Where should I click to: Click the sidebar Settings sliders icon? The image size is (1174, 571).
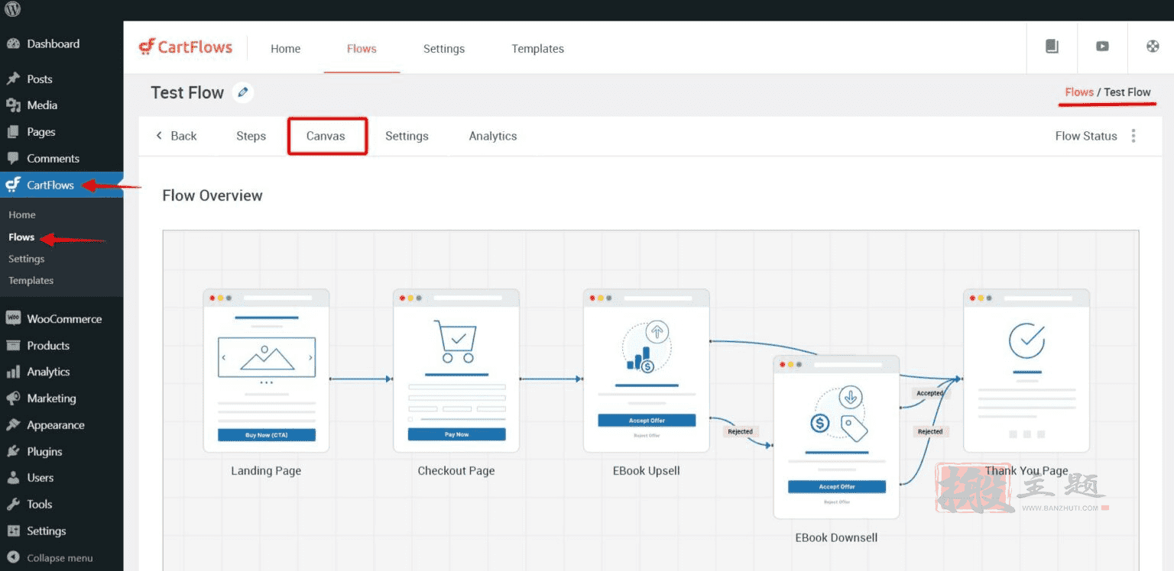tap(13, 531)
